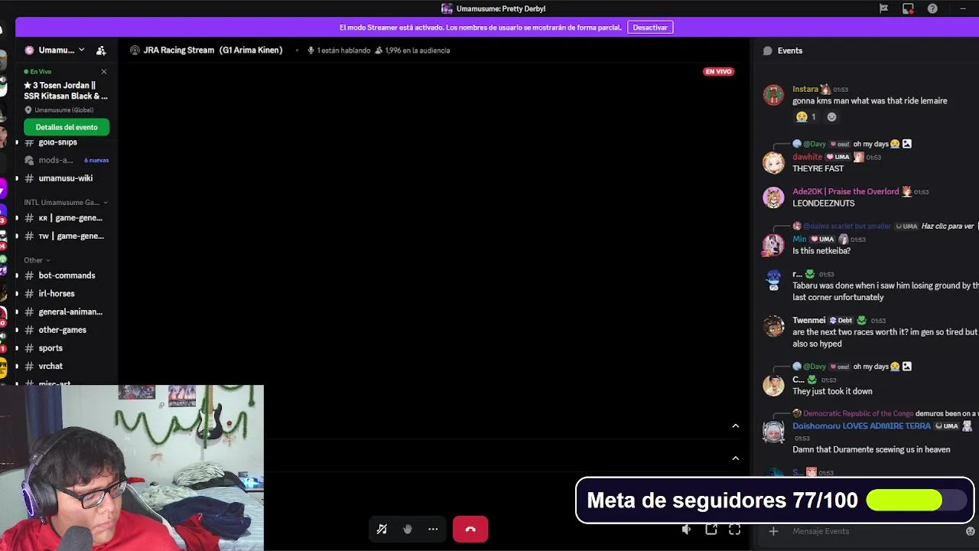
Task: Open the Discord quests flag icon
Action: point(883,8)
